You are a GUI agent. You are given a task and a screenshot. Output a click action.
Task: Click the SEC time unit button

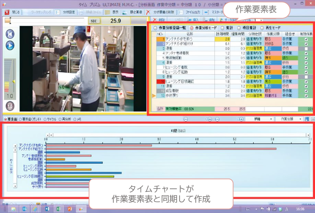pyautogui.click(x=94, y=21)
